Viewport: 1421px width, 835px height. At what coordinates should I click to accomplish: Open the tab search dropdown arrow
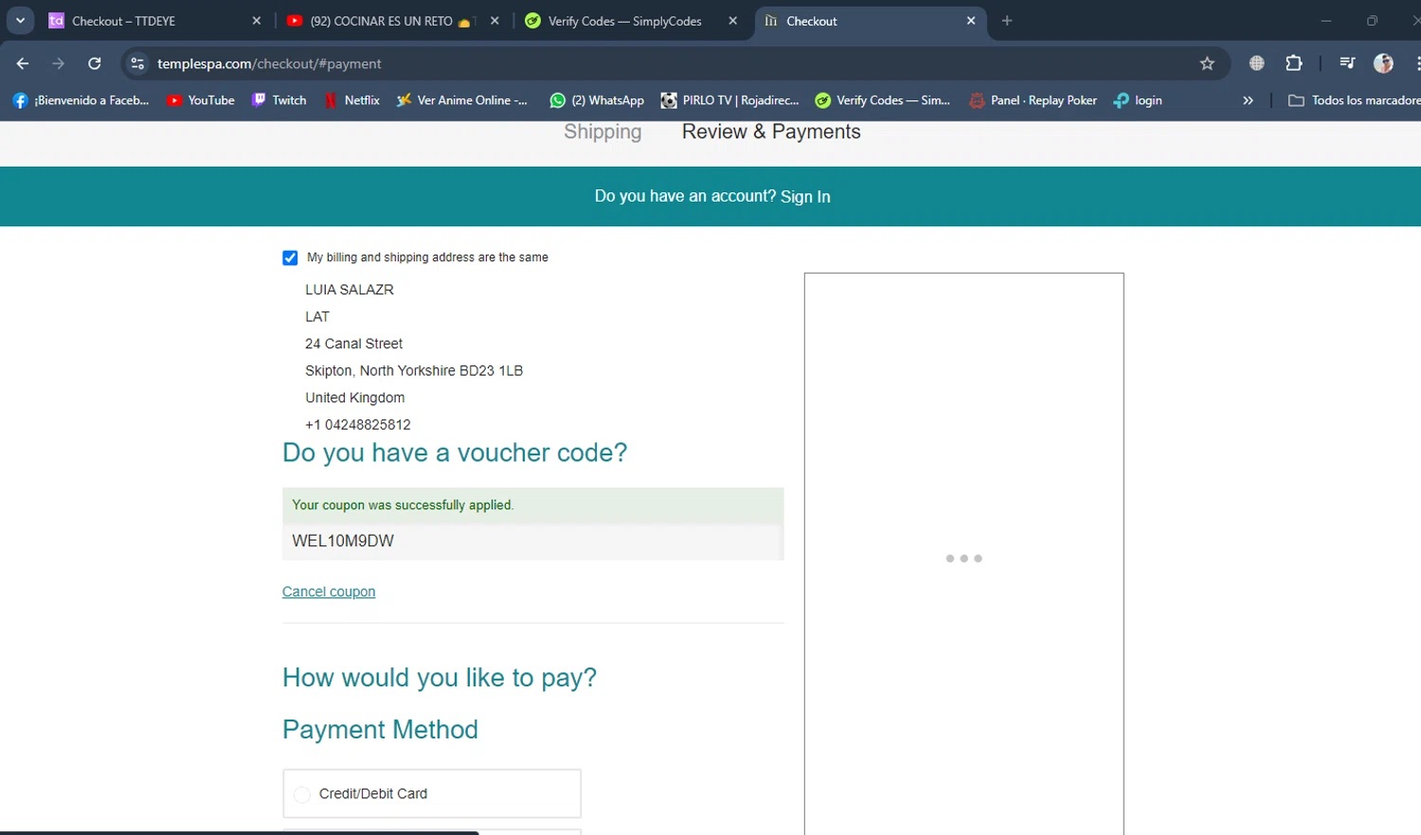pos(20,20)
